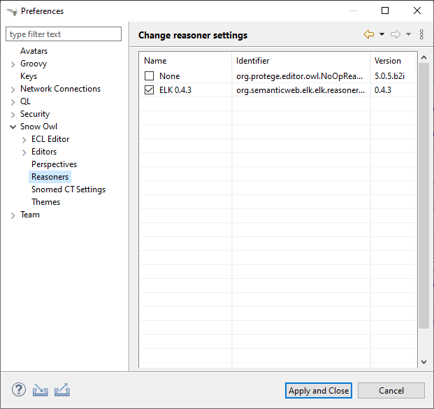This screenshot has width=434, height=409.
Task: Open the Perspectives preference page
Action: (54, 164)
